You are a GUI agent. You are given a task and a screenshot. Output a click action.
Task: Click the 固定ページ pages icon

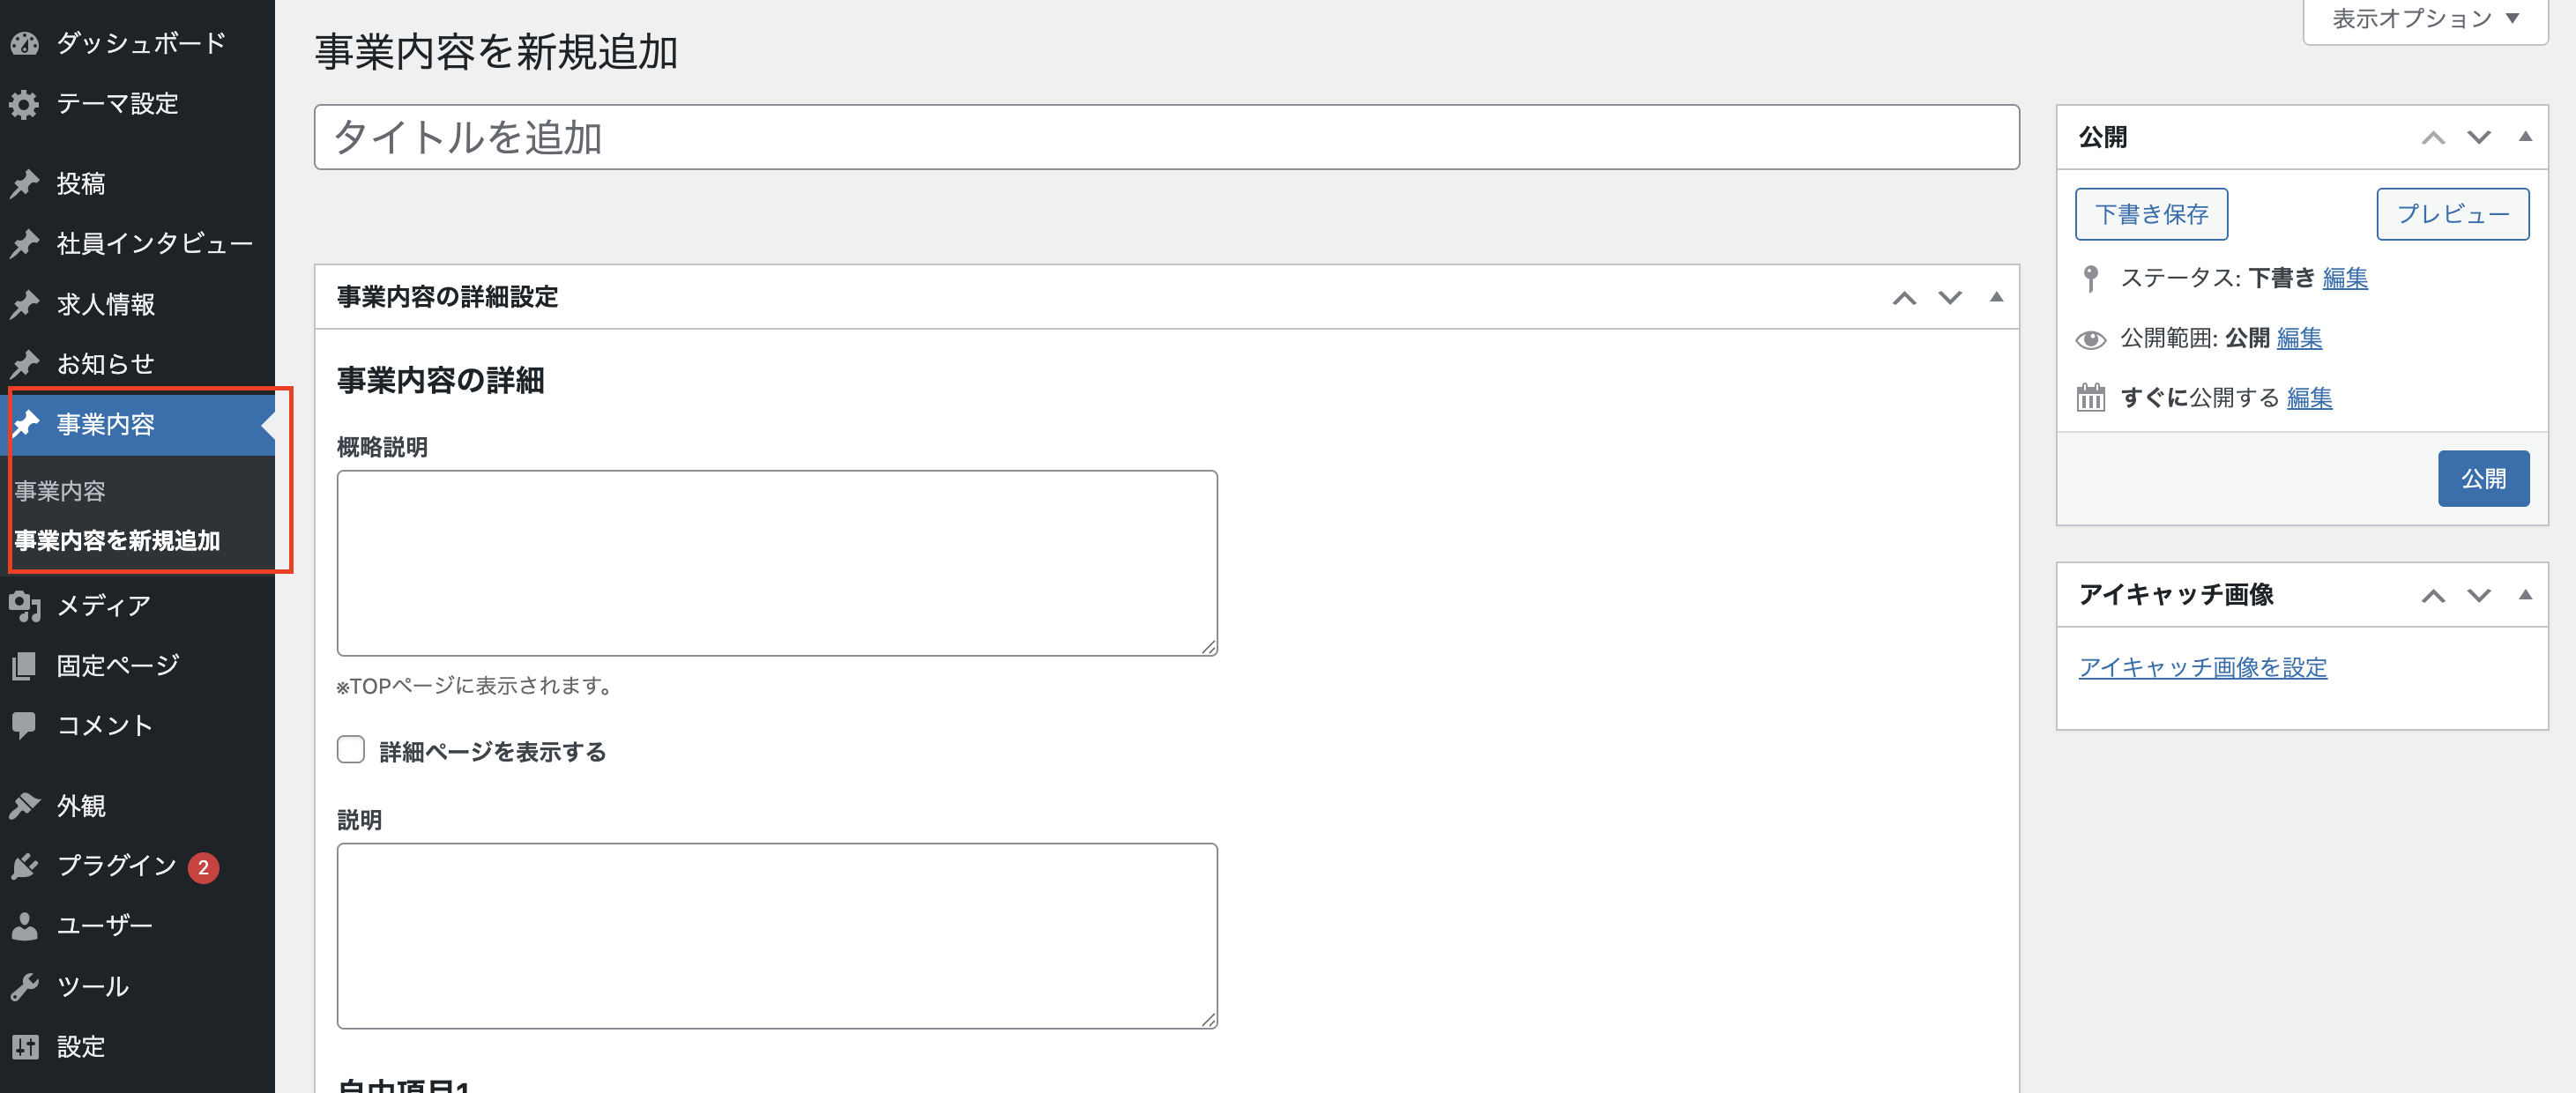point(25,666)
